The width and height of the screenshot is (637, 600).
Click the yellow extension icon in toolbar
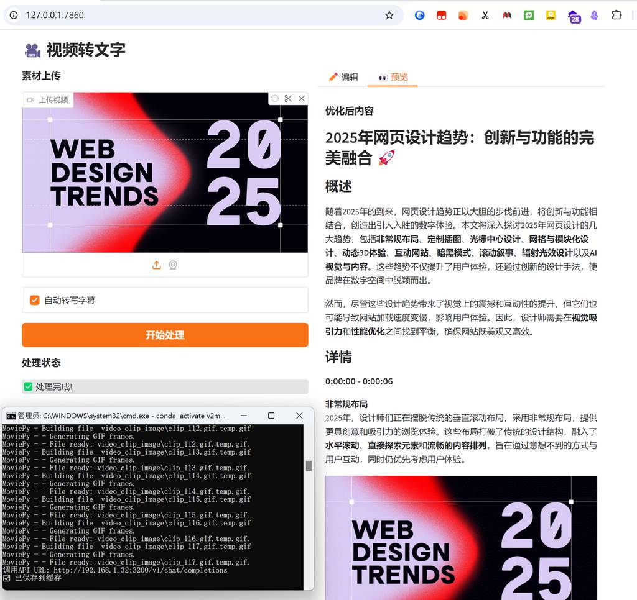click(x=551, y=15)
